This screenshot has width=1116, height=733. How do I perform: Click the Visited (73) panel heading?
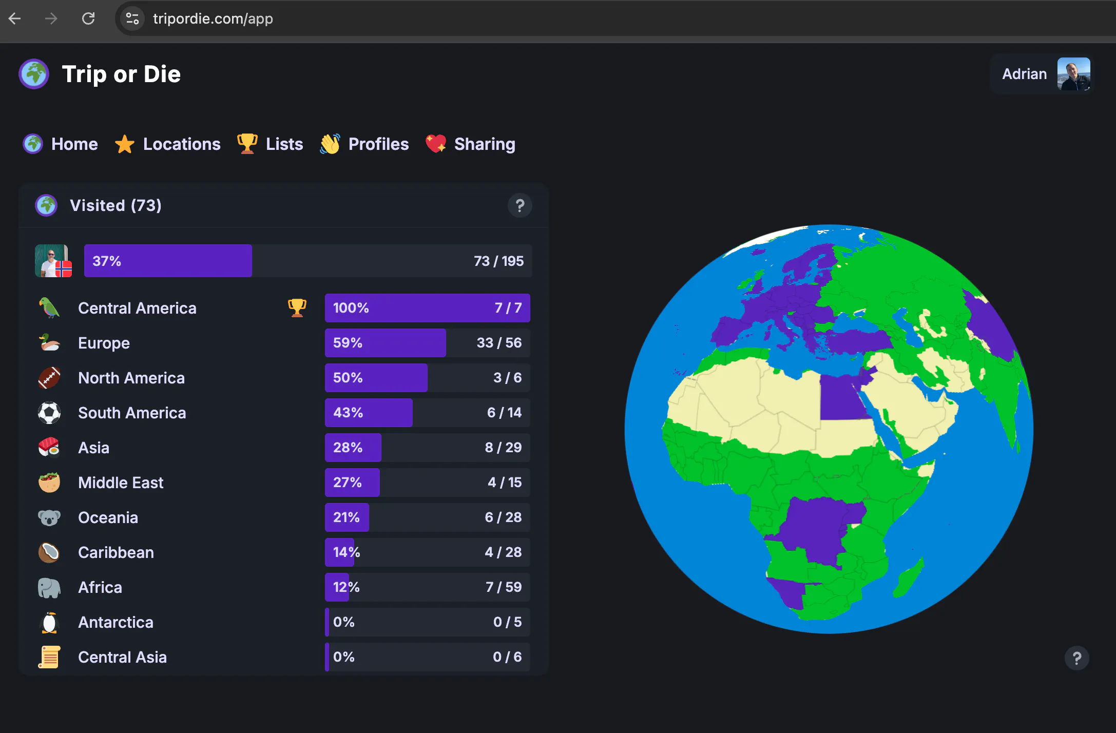(x=116, y=205)
